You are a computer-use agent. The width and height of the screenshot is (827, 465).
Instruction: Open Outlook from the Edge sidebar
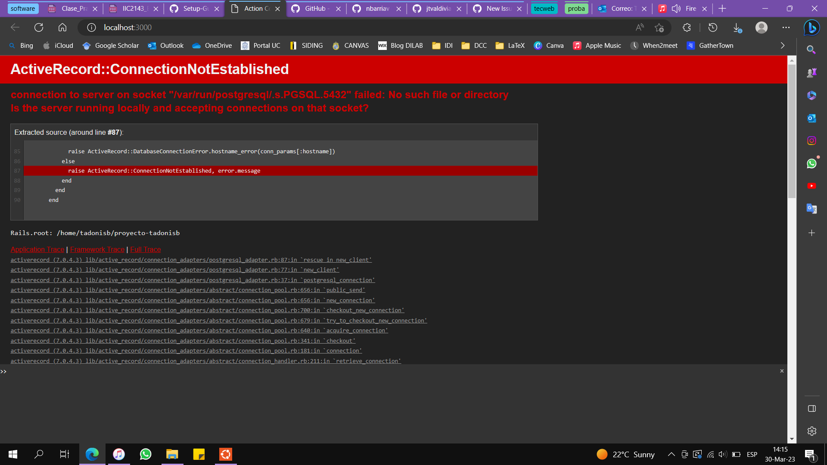point(811,118)
